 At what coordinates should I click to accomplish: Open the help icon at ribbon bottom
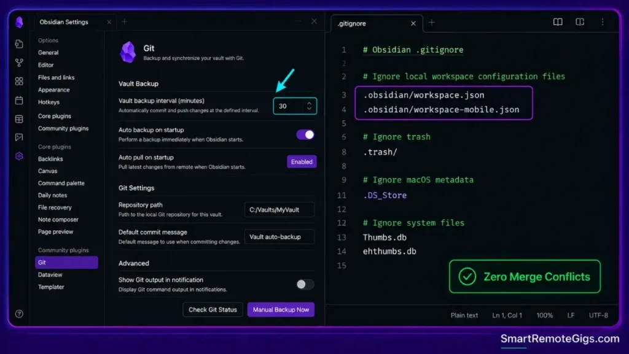(x=19, y=314)
